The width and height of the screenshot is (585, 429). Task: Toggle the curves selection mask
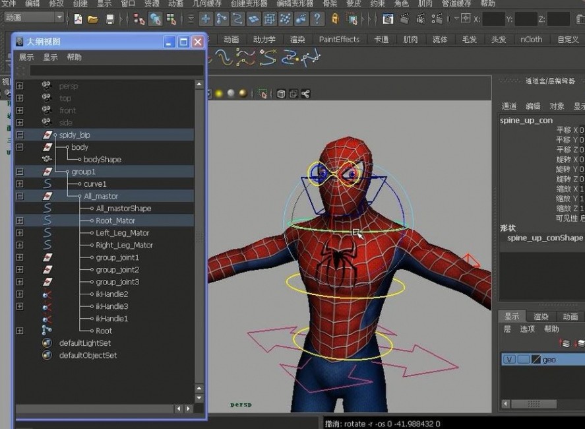click(x=237, y=18)
